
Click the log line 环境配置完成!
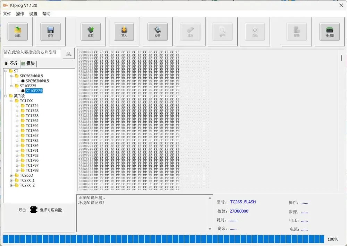[91, 202]
